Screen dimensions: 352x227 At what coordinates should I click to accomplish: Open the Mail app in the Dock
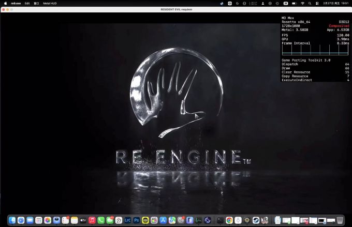(30, 220)
